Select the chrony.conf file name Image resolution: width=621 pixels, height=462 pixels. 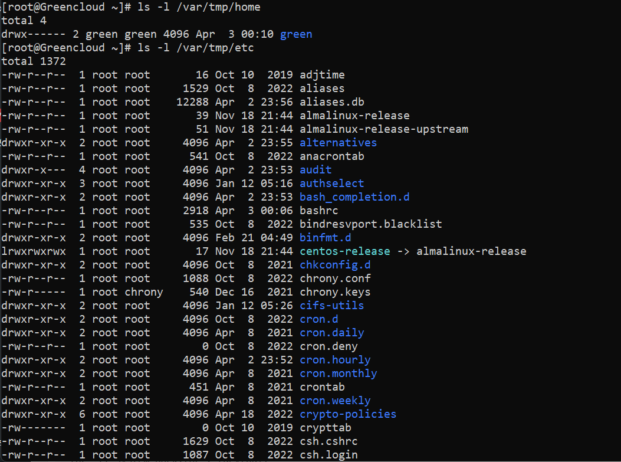coord(331,278)
